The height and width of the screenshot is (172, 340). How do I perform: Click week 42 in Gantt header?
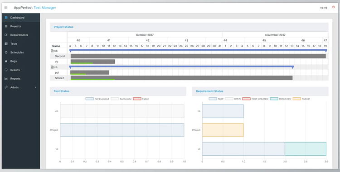148,40
